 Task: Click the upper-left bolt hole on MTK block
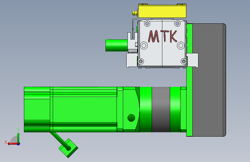pyautogui.click(x=147, y=24)
